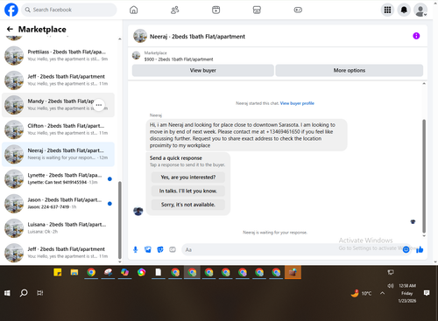Open the Watch video icon
438x321 pixels.
[215, 10]
